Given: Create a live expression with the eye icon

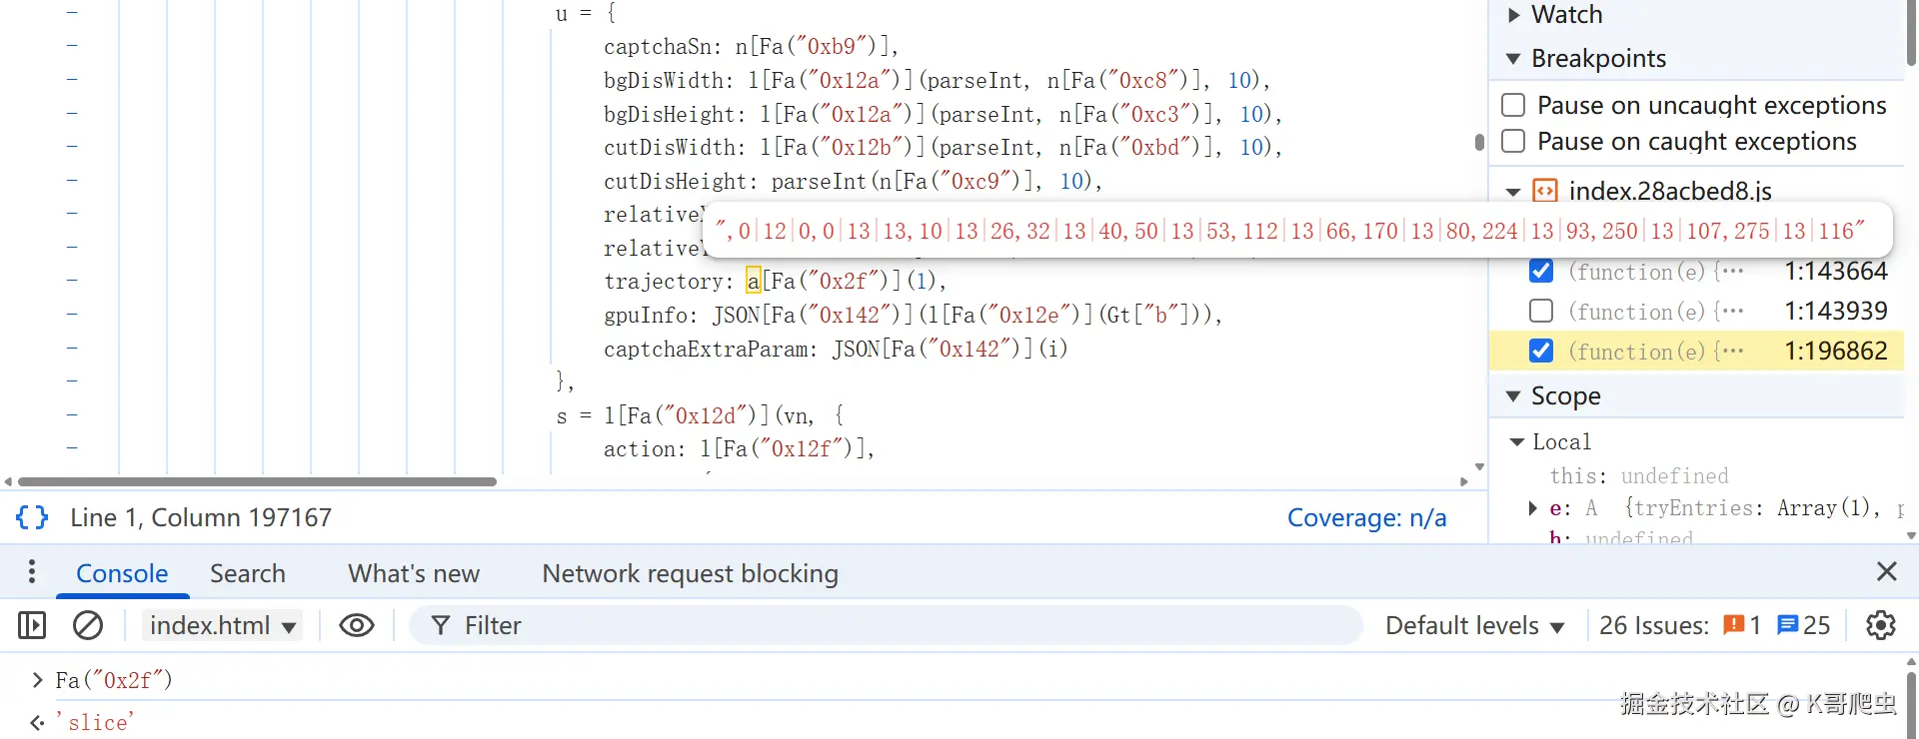Looking at the screenshot, I should (x=357, y=625).
